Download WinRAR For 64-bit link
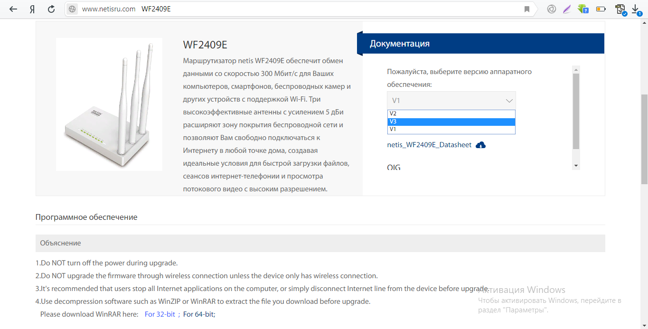The image size is (648, 329). point(198,314)
